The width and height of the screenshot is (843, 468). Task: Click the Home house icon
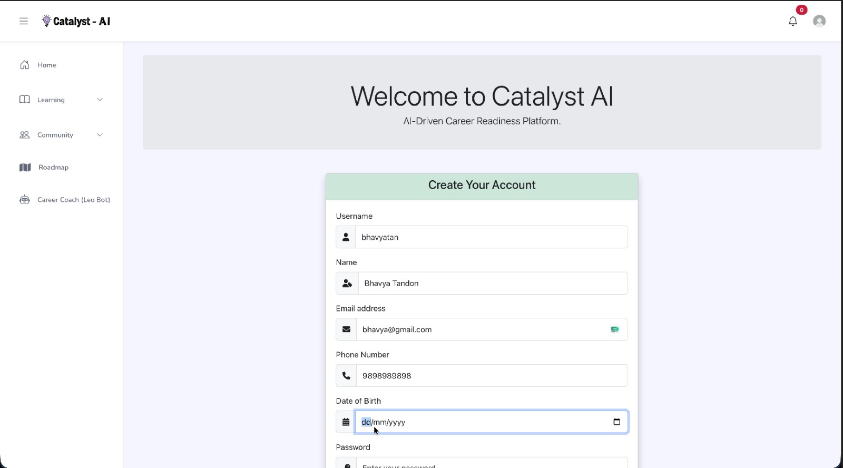pos(25,65)
